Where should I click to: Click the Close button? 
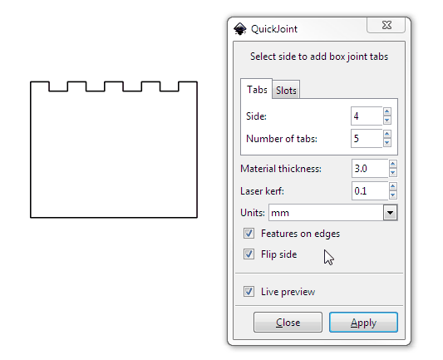point(288,322)
